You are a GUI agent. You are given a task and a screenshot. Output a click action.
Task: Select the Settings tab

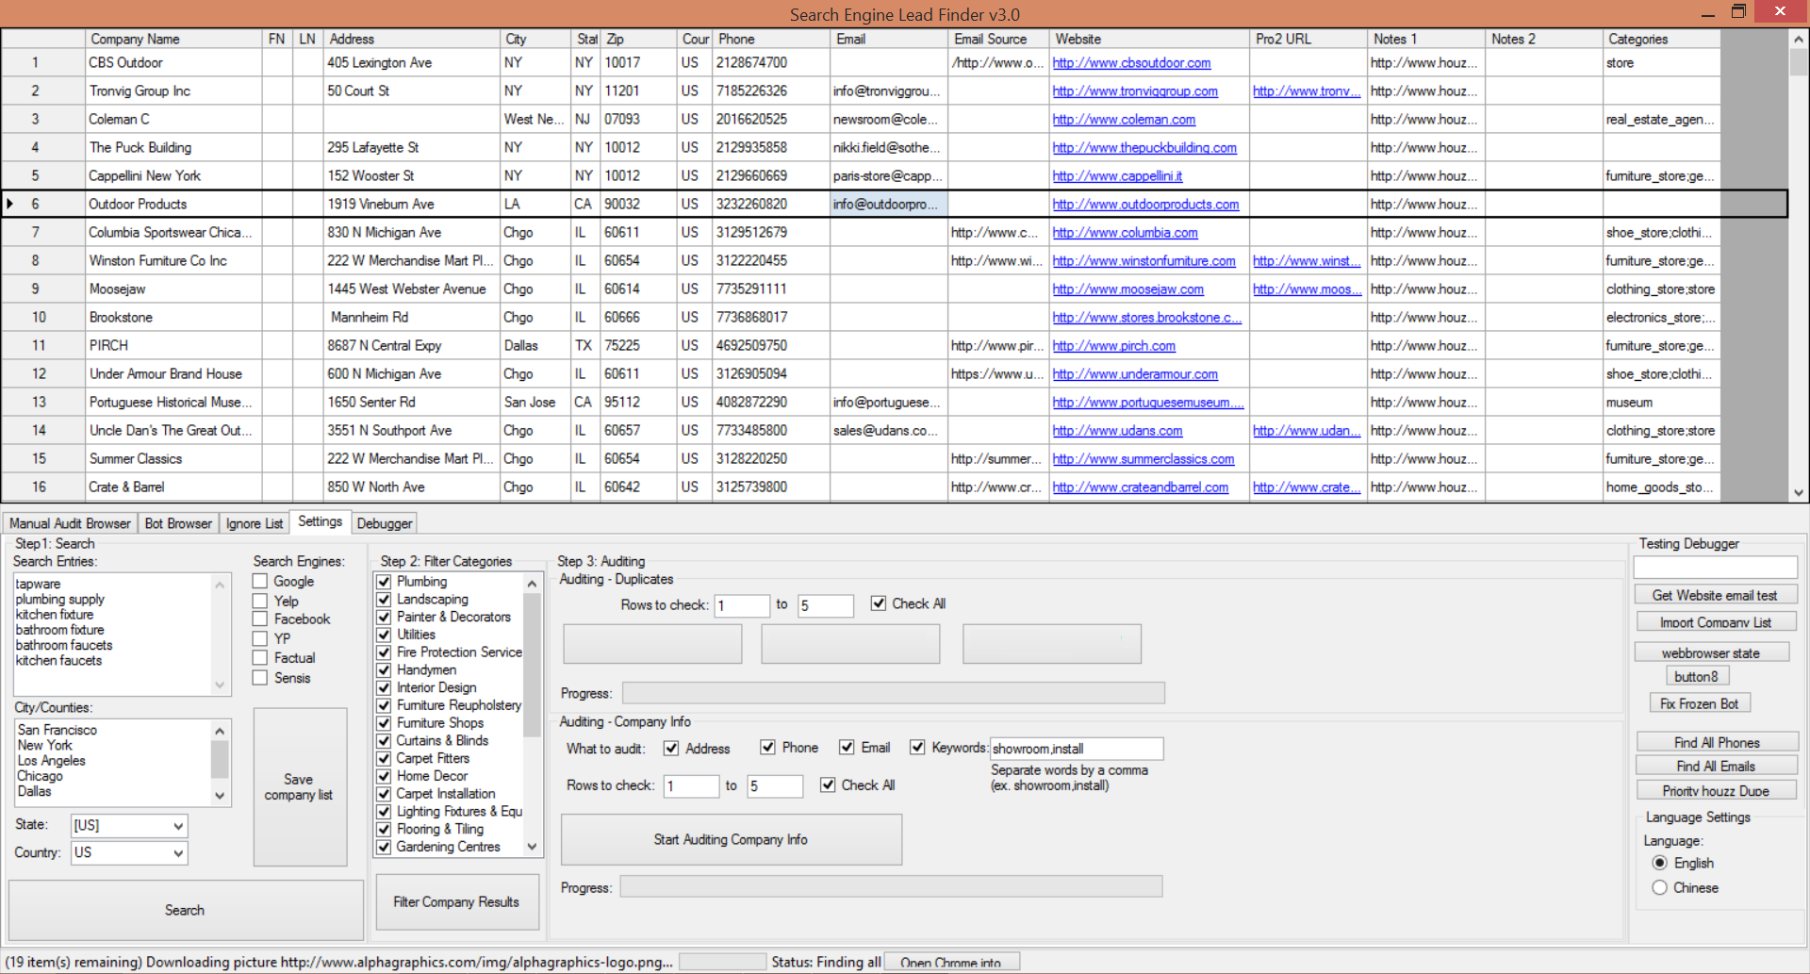[321, 521]
